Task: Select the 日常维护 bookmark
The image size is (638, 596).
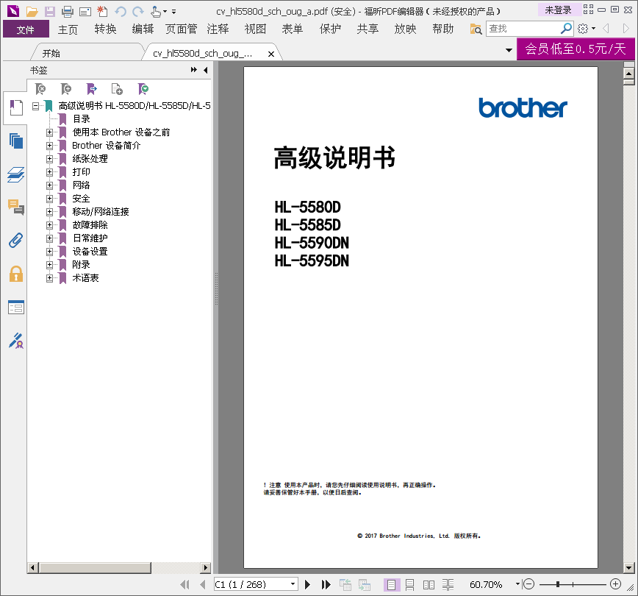Action: point(90,238)
